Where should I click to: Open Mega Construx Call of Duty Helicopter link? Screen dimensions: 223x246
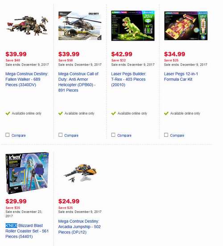pos(78,82)
